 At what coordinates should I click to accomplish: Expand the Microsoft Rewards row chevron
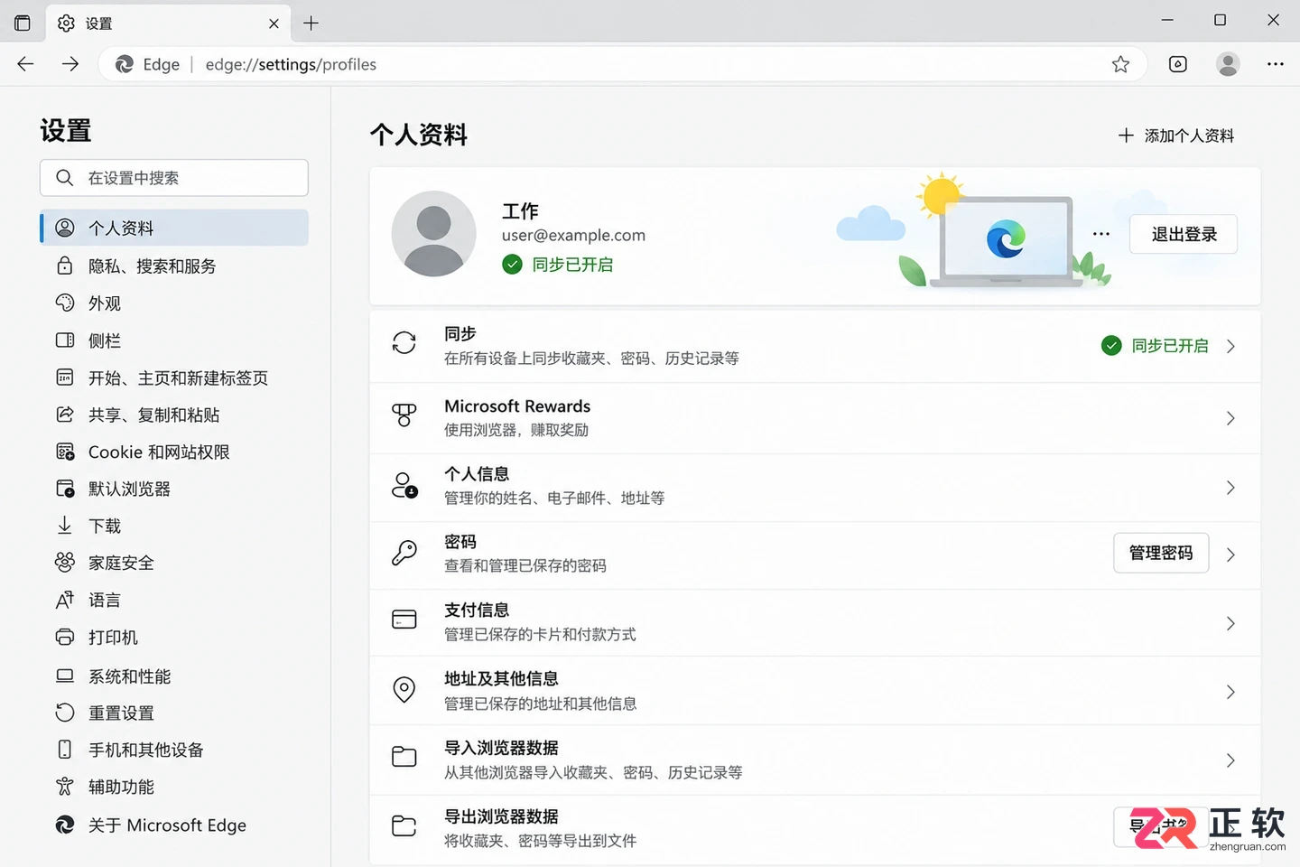1230,418
